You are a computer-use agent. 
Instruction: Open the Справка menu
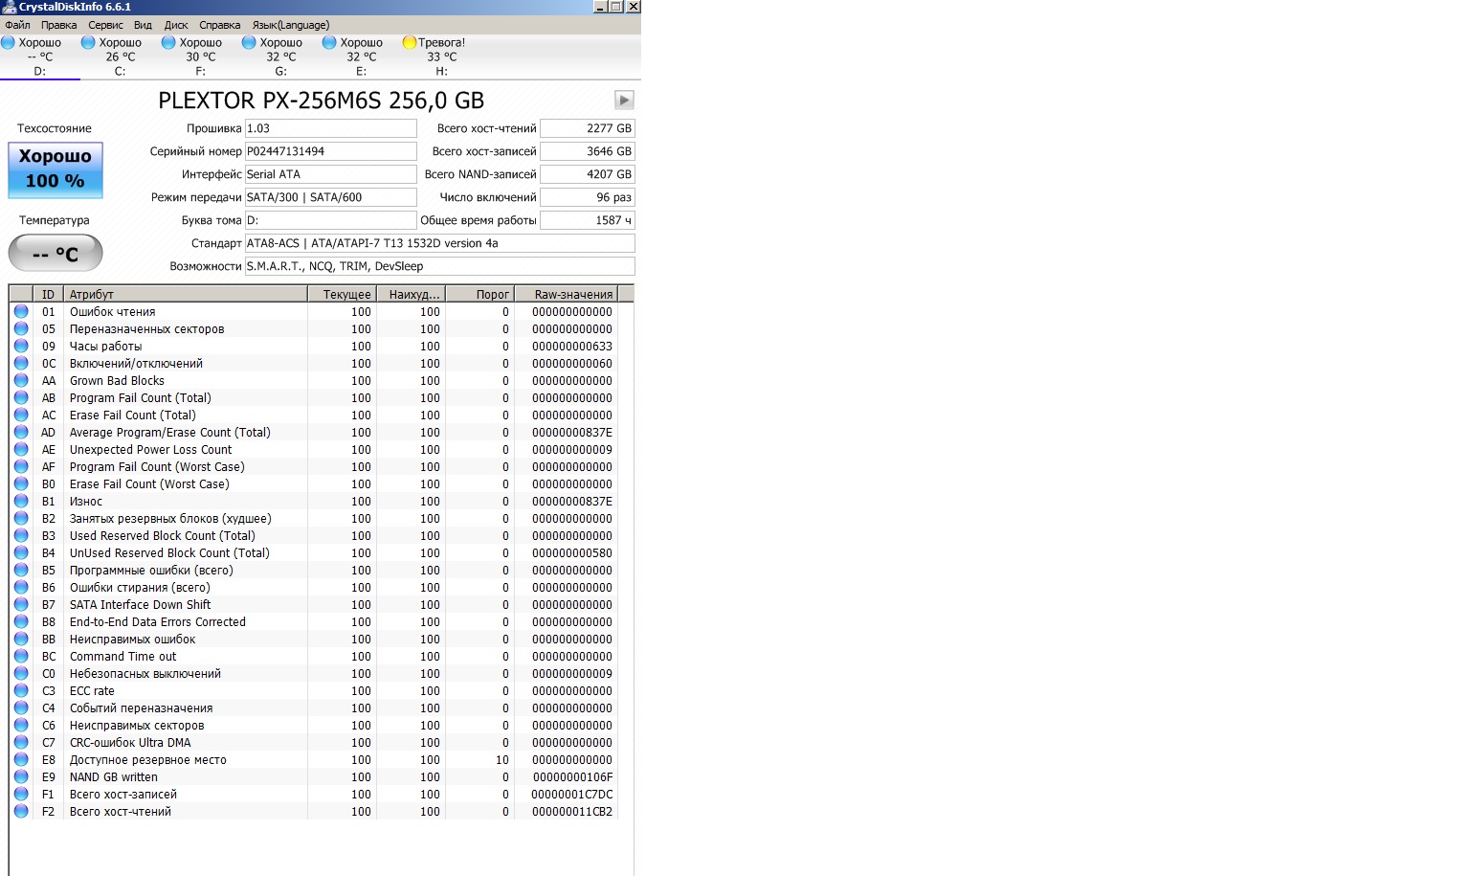[220, 25]
